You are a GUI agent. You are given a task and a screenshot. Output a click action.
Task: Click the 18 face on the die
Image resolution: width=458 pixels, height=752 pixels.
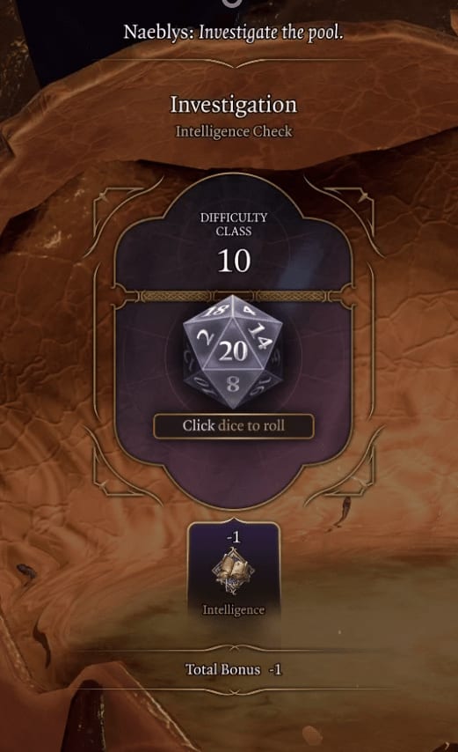[x=216, y=311]
